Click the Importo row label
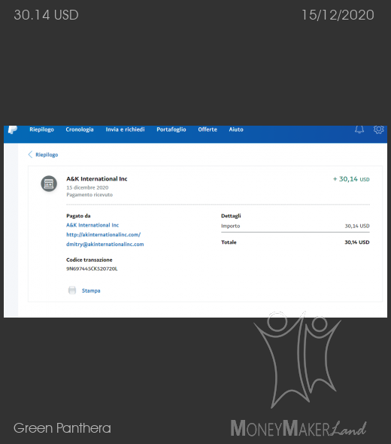 click(230, 226)
